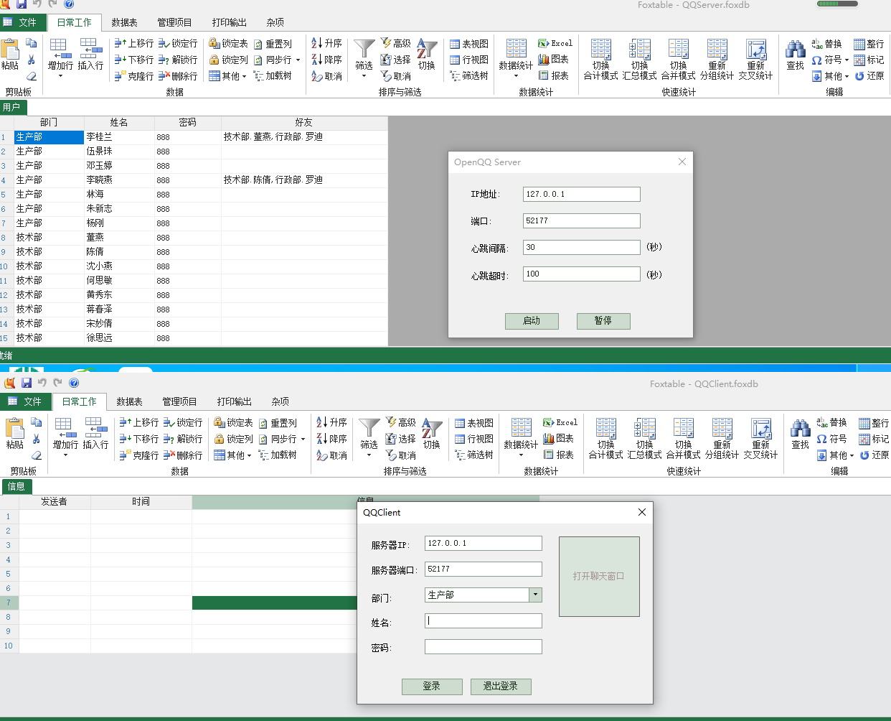Image resolution: width=891 pixels, height=721 pixels.
Task: Click 切换合计模式 icon in QQServer ribbon
Action: [600, 50]
